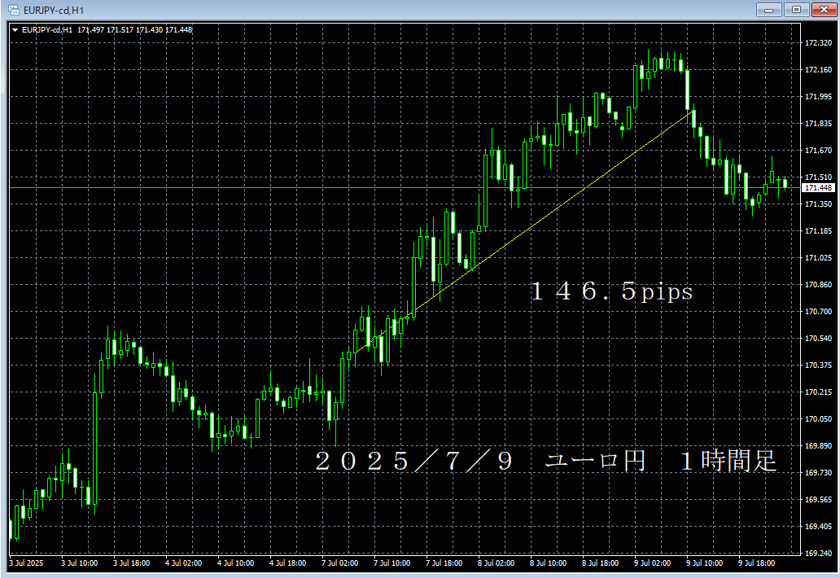Click the 7 Jul 02:00 time axis label

[339, 563]
